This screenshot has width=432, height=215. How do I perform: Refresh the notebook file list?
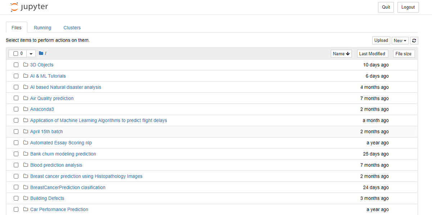pos(414,40)
